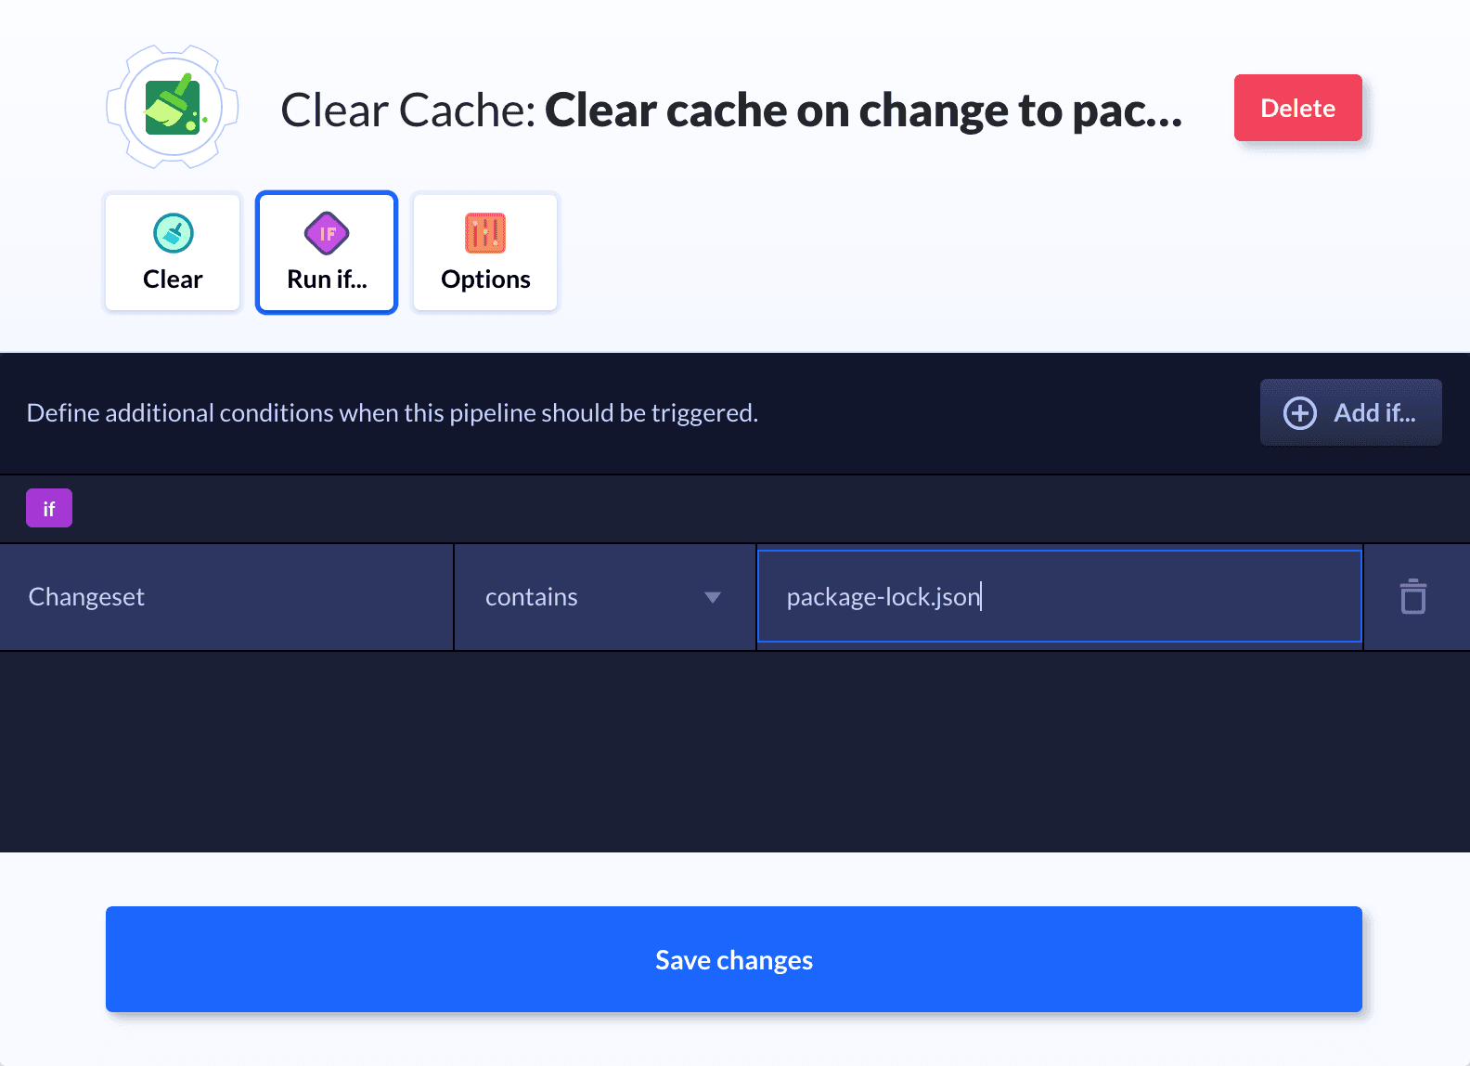
Task: Click the "Define additional conditions" description text
Action: [393, 413]
